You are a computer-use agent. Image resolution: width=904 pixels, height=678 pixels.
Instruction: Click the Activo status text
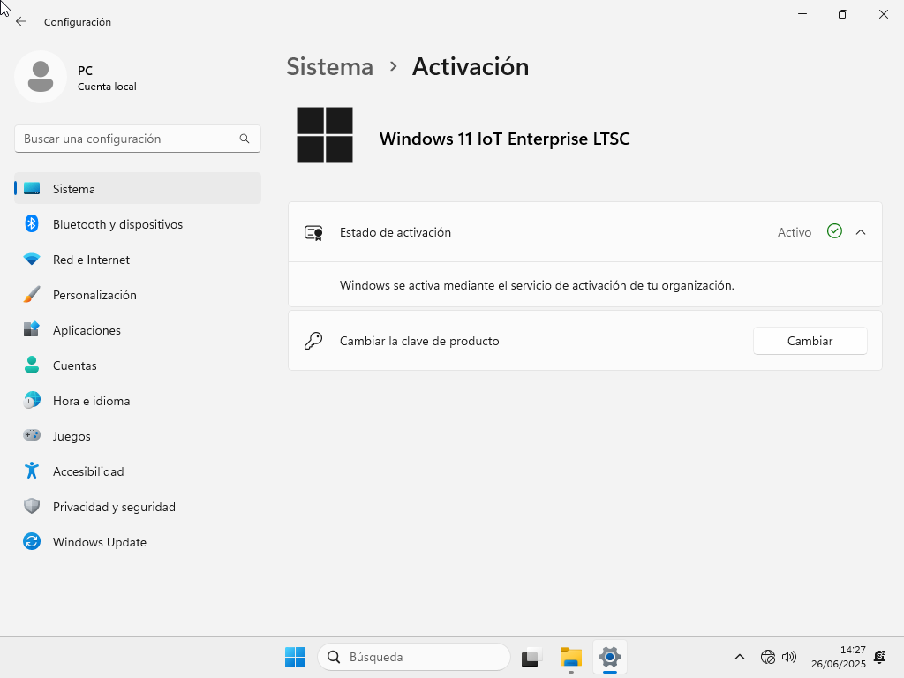pos(794,232)
